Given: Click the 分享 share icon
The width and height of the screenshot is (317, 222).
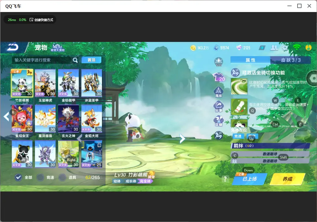Looking at the screenshot, I should (218, 107).
